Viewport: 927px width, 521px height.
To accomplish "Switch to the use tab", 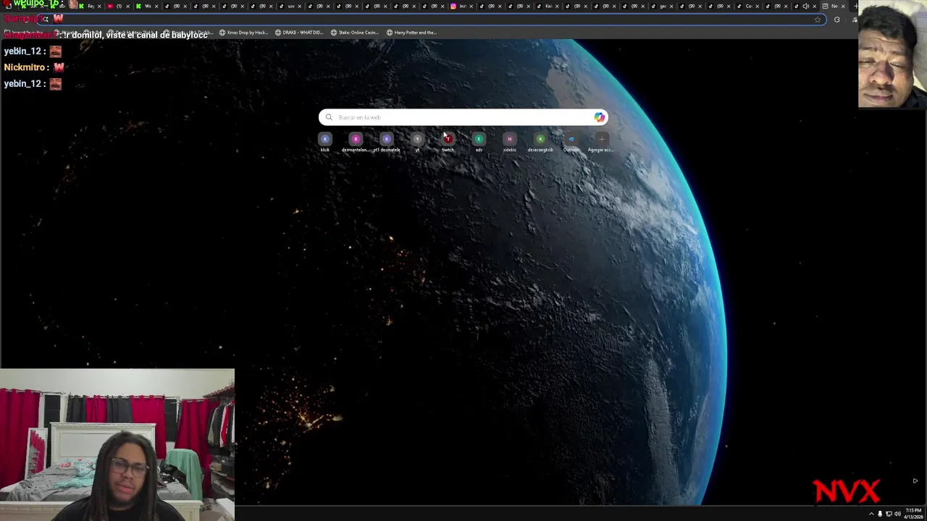I will (290, 6).
